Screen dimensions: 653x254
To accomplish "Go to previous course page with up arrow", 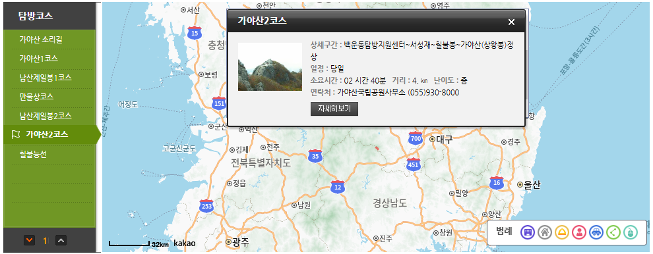I will click(61, 240).
